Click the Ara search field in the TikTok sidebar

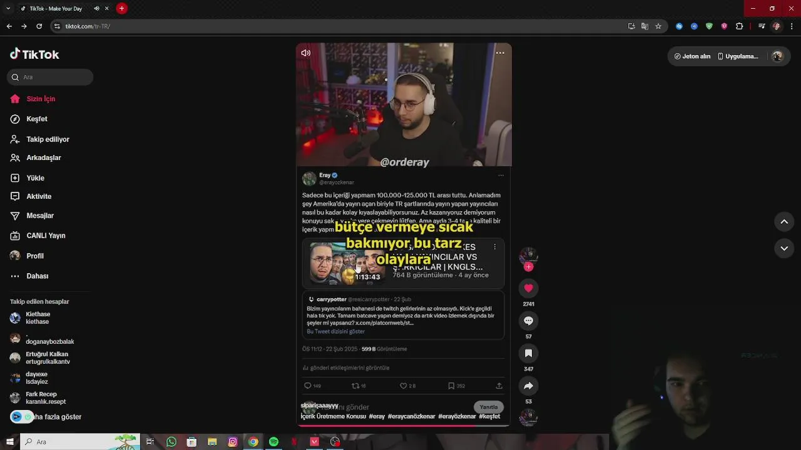50,77
